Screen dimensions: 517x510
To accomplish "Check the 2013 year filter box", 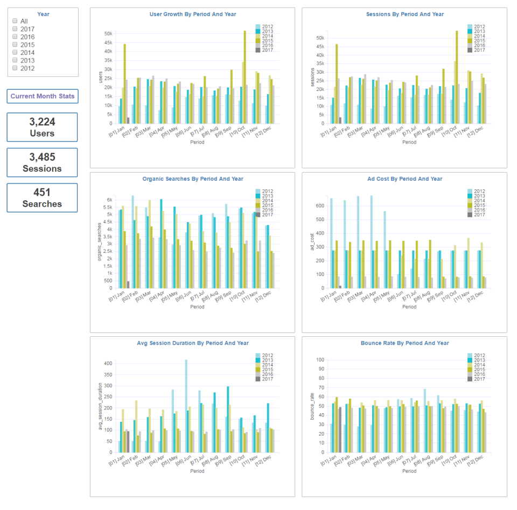I will tap(15, 60).
